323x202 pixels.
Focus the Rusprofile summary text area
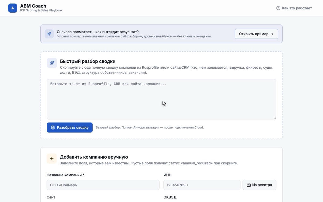[x=161, y=99]
